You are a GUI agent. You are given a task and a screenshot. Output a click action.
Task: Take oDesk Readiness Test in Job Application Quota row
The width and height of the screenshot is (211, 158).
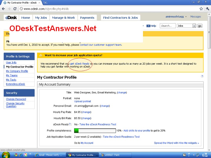[121, 137]
